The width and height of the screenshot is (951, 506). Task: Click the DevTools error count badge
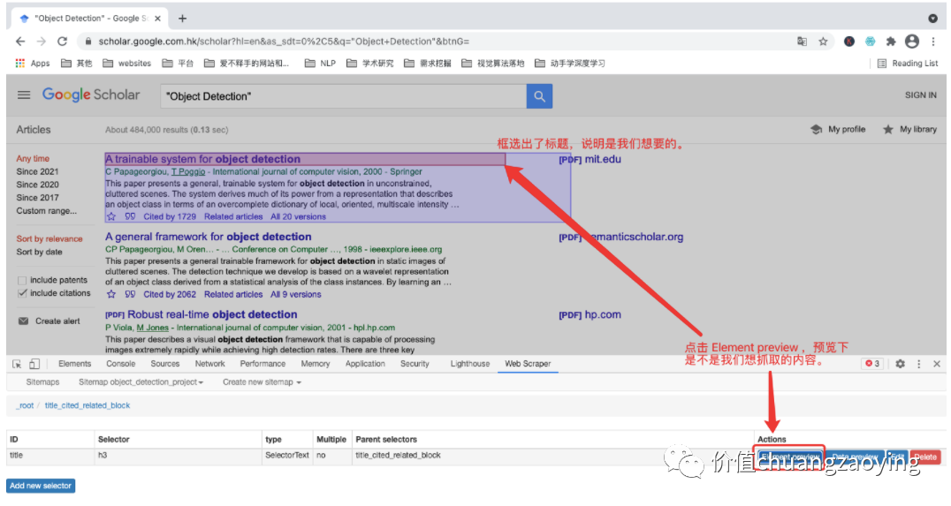(872, 364)
